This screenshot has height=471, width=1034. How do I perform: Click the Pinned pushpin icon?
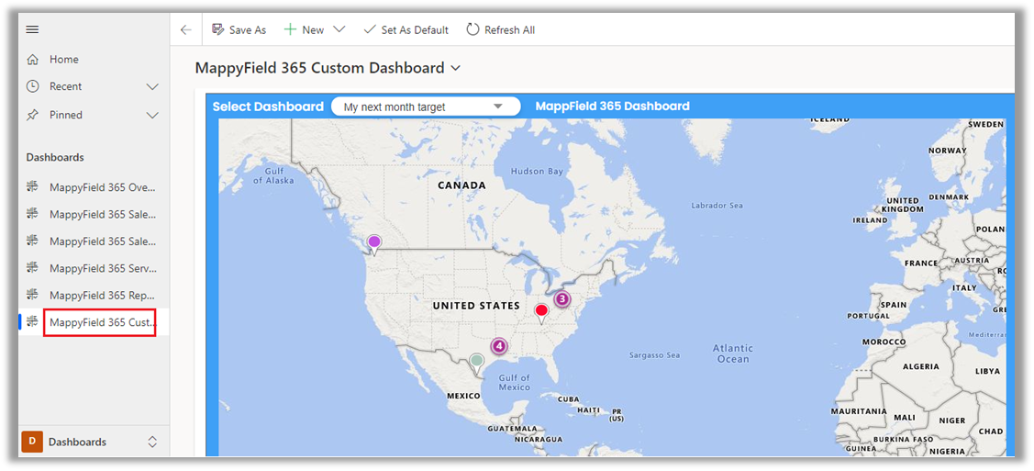33,115
